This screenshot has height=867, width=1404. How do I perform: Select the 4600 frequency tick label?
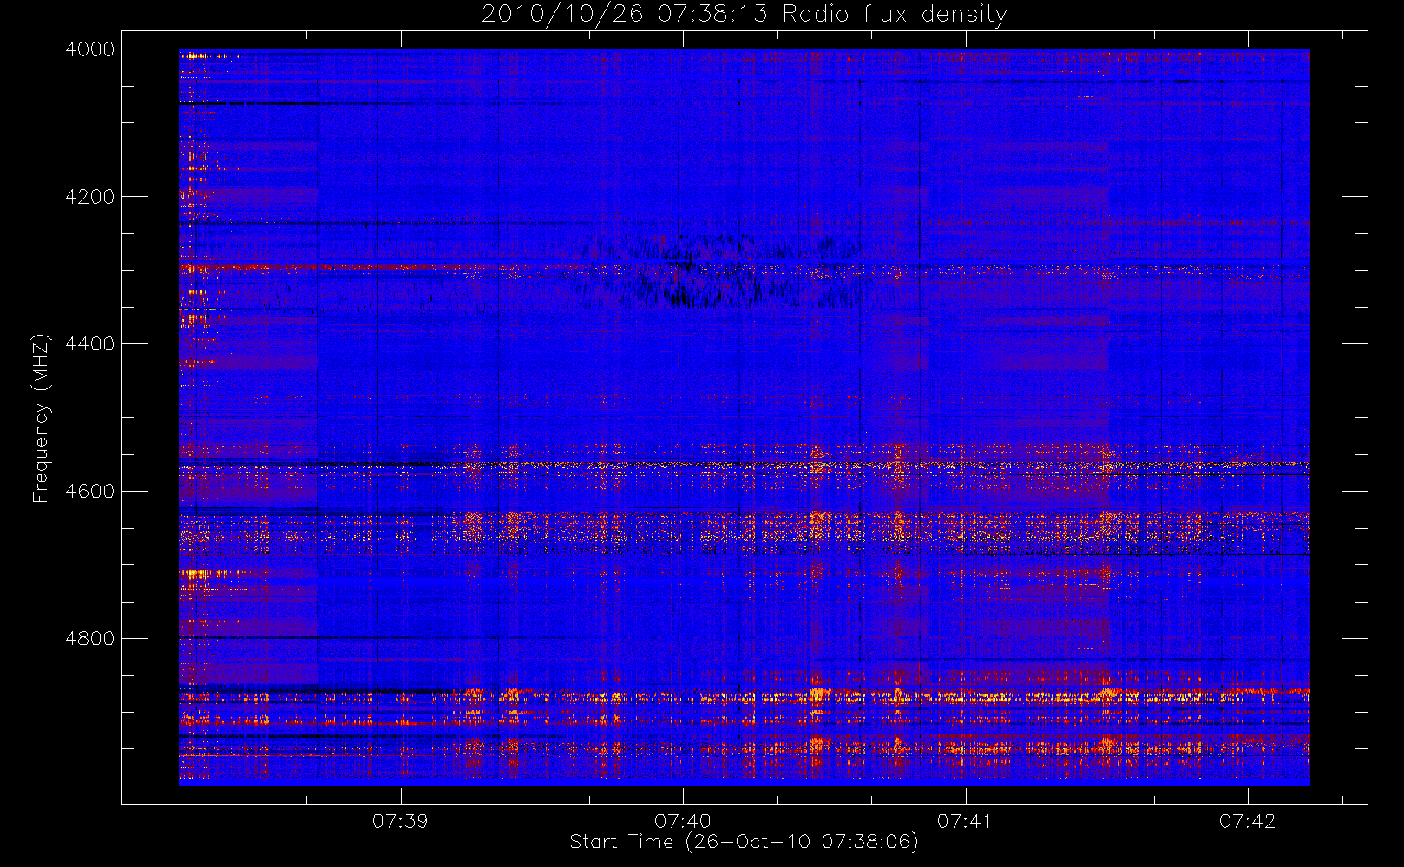(90, 492)
